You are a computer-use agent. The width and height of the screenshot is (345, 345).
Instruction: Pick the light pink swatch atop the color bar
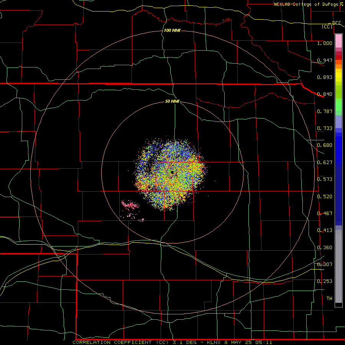338,41
